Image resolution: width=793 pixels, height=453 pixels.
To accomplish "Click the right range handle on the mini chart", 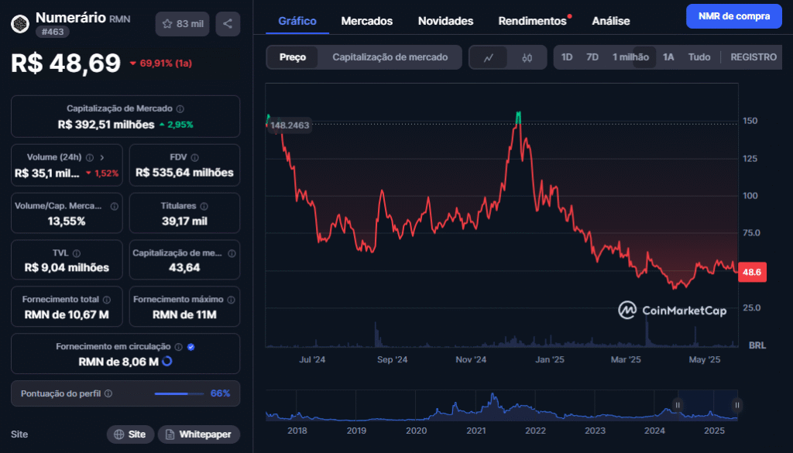I will coord(736,404).
